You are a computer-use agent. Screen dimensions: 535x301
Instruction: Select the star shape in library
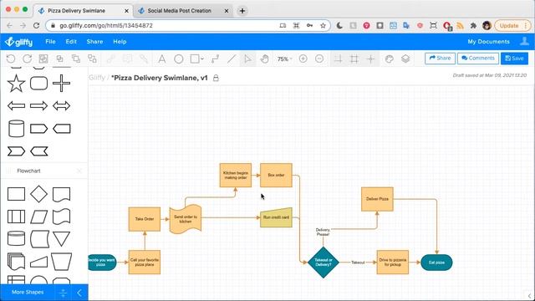16,84
